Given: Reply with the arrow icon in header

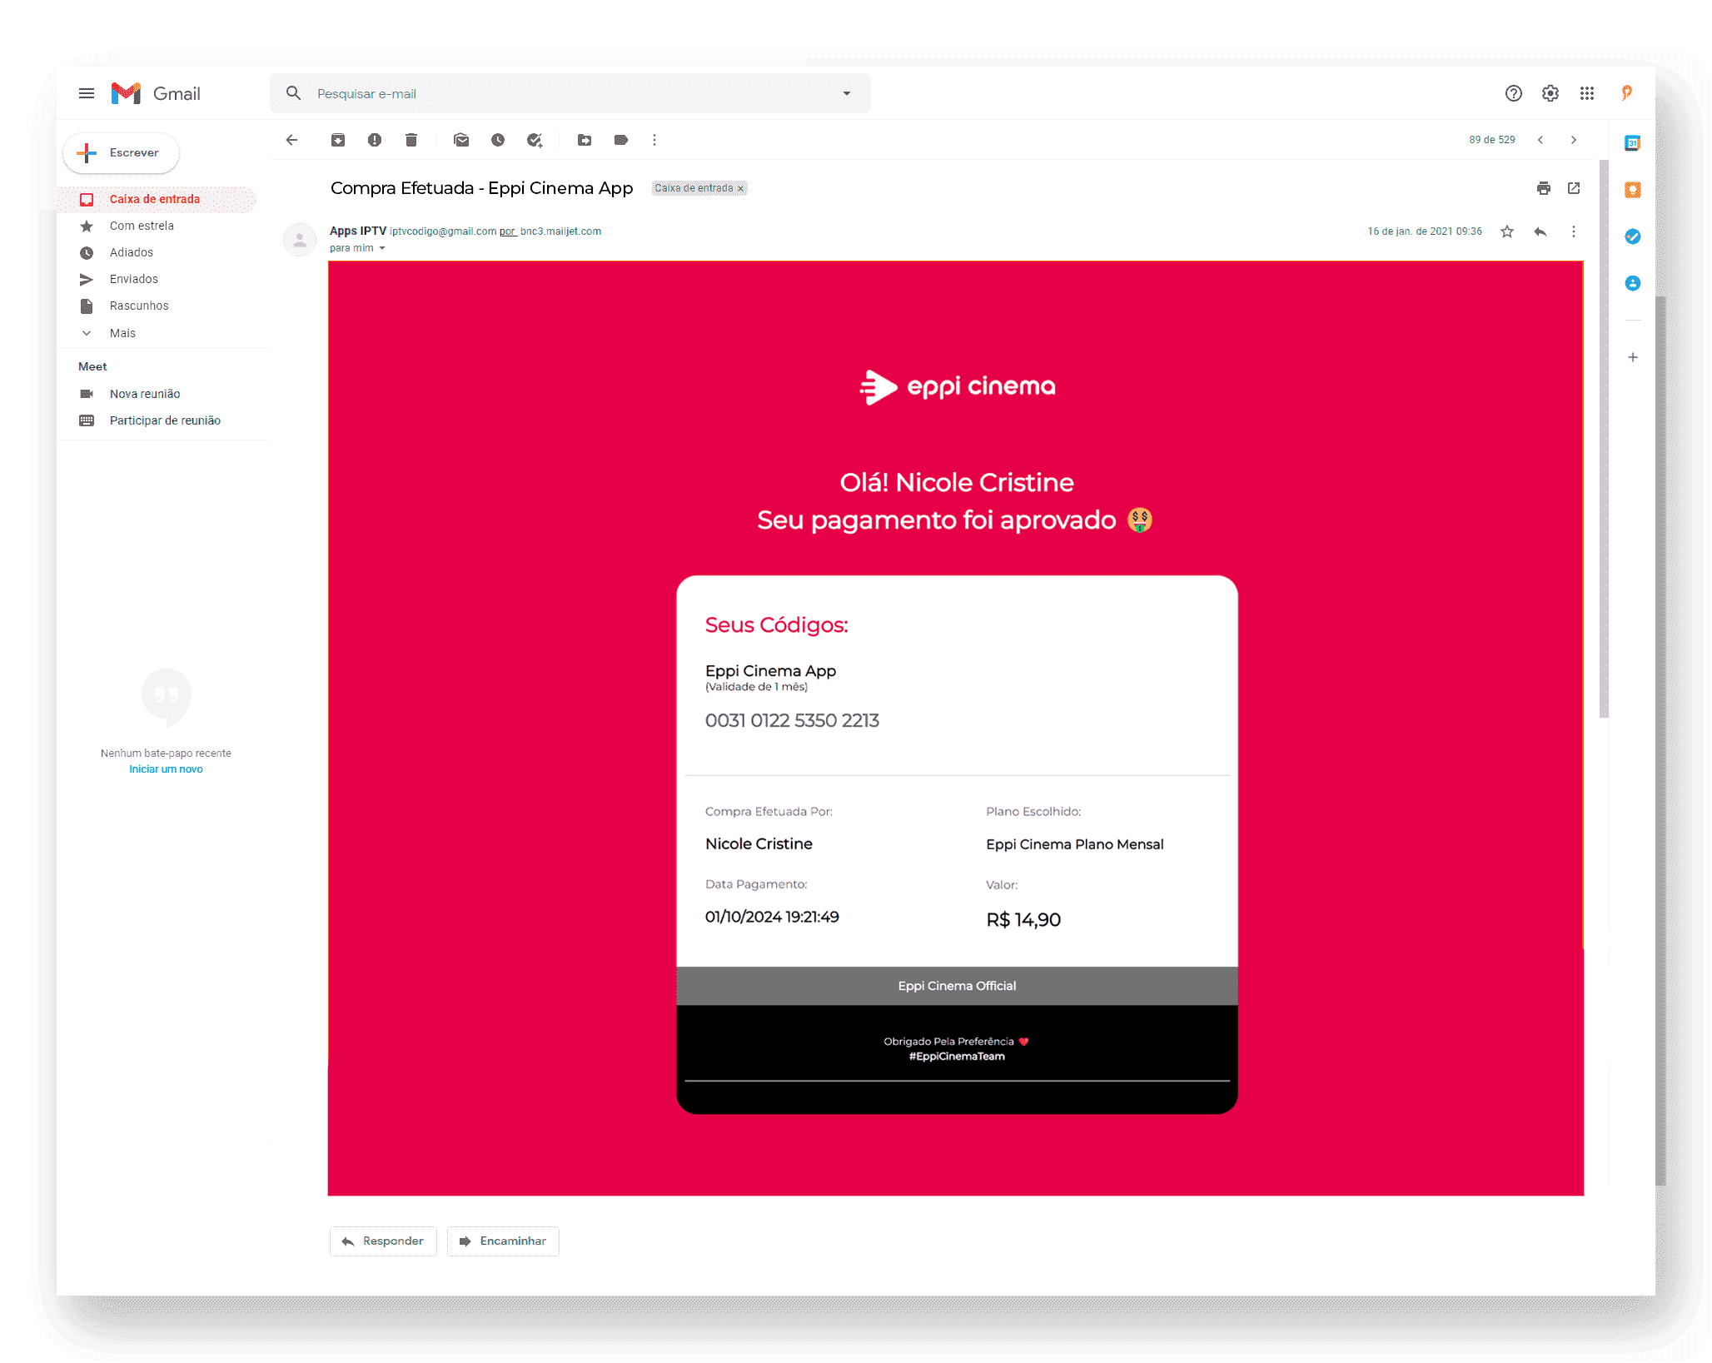Looking at the screenshot, I should pyautogui.click(x=1540, y=231).
